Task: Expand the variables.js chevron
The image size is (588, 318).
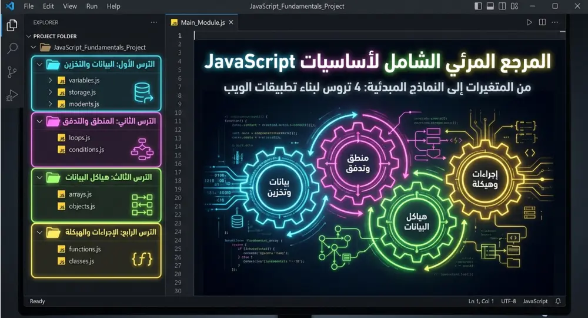Action: [x=50, y=80]
